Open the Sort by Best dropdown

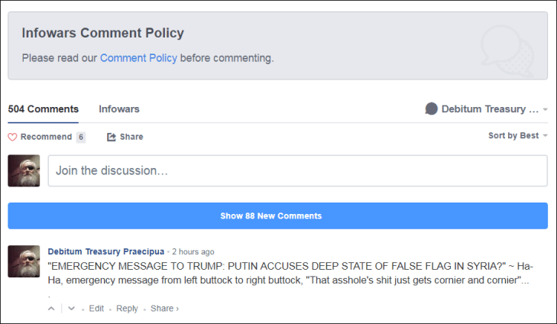click(518, 136)
